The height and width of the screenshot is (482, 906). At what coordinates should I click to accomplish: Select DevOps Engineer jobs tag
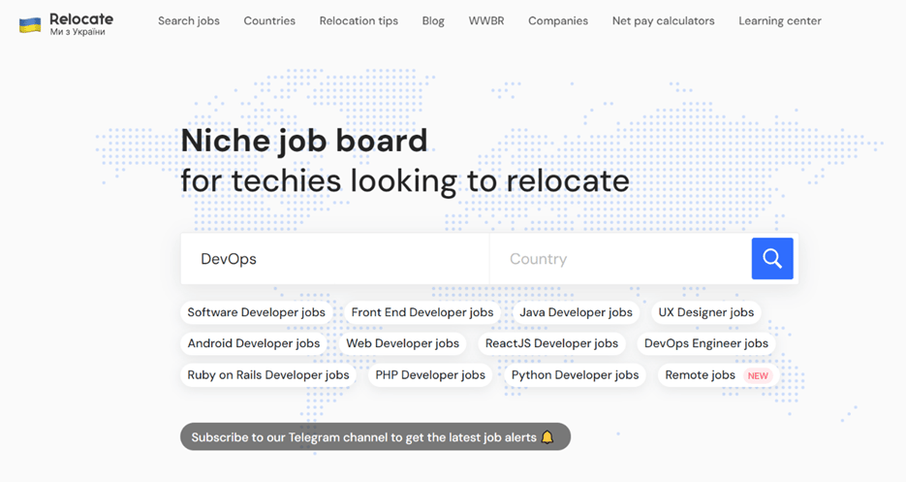(706, 343)
